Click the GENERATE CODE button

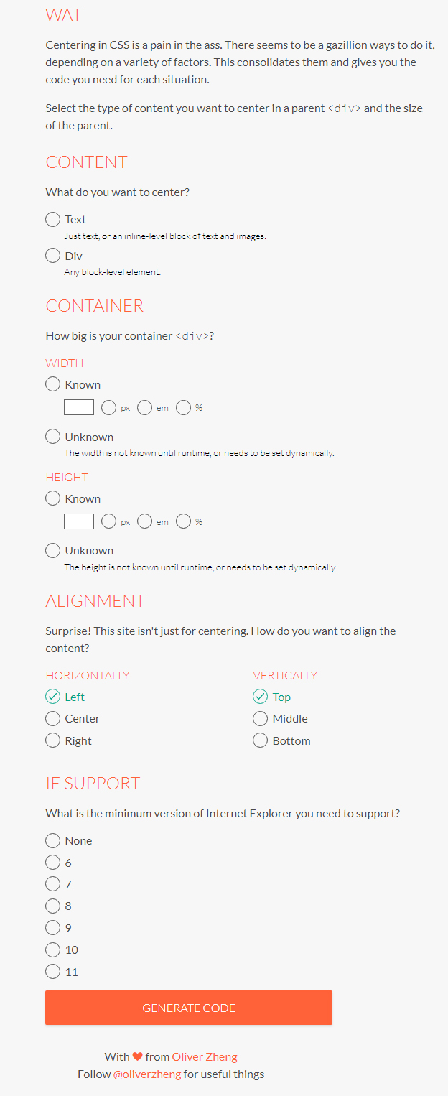(x=189, y=1008)
